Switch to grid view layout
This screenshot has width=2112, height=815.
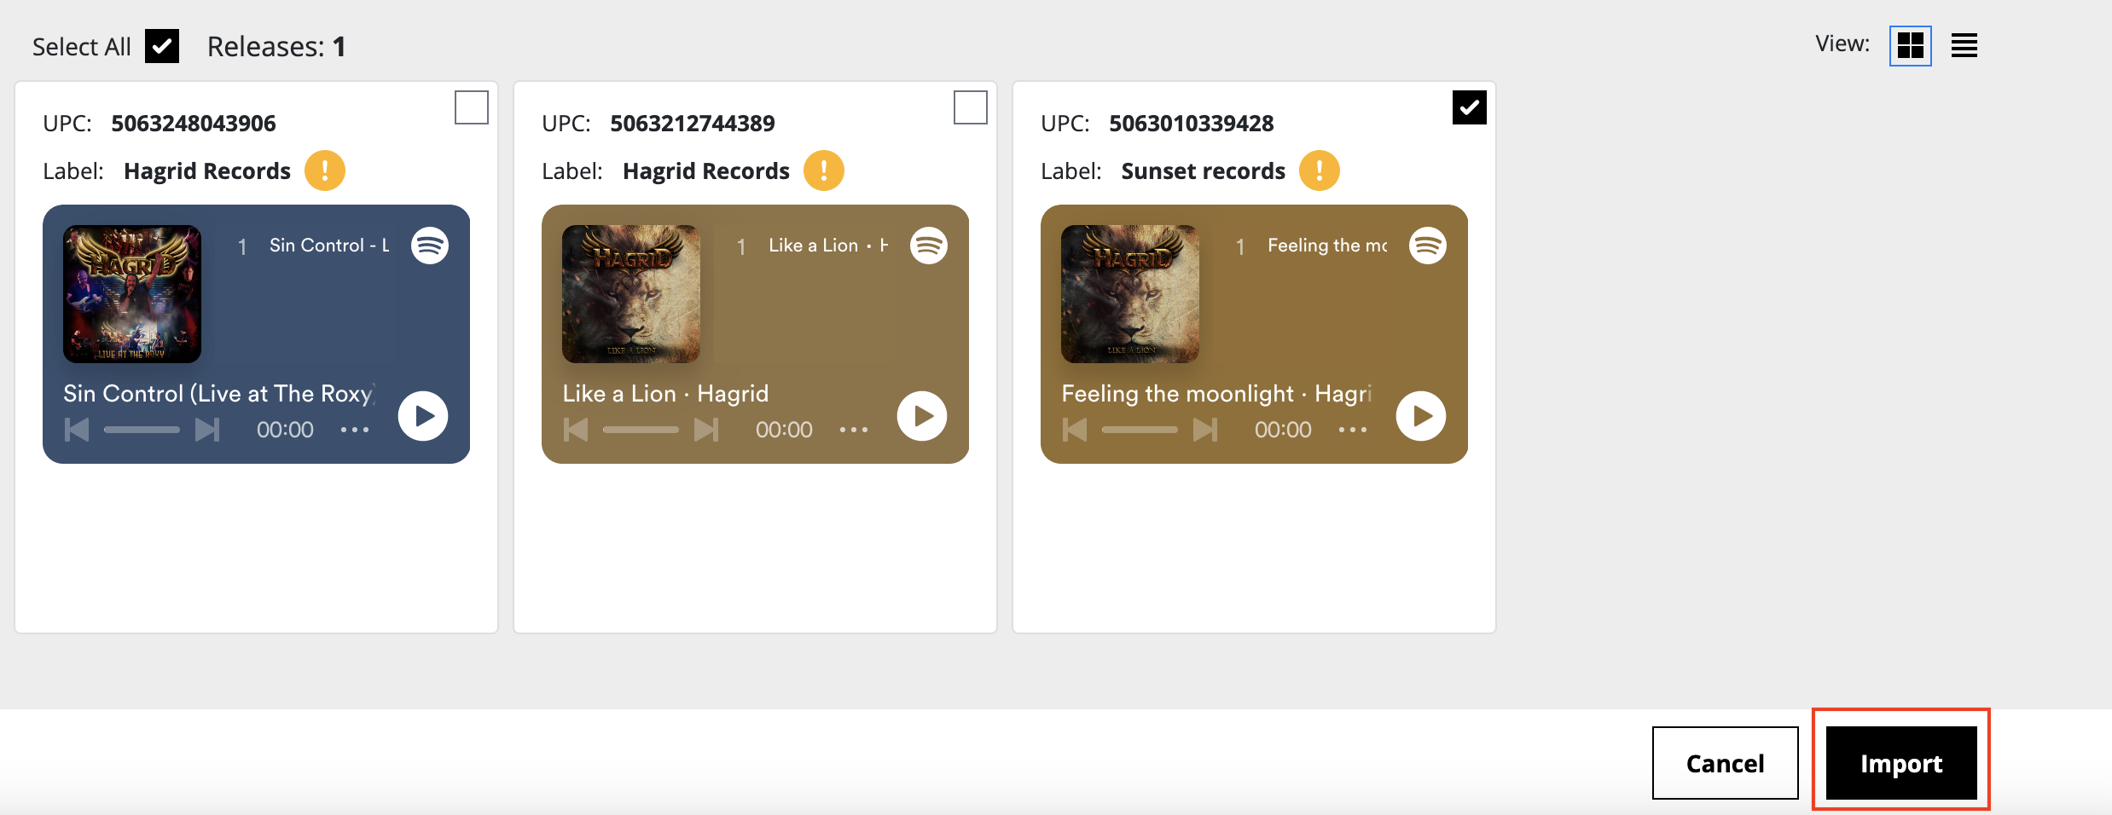(x=1910, y=45)
